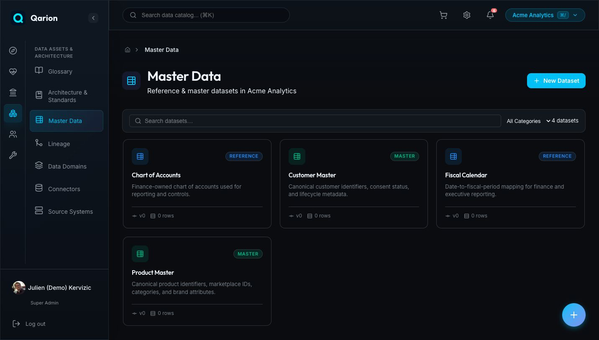The height and width of the screenshot is (340, 599).
Task: Open settings gear icon in header
Action: [467, 15]
